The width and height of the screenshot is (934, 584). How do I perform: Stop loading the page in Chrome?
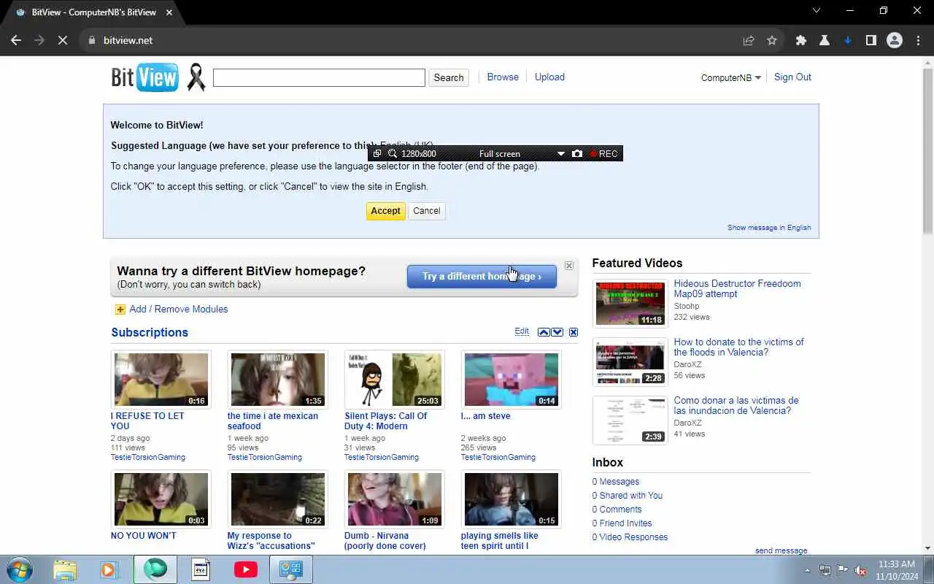(63, 40)
